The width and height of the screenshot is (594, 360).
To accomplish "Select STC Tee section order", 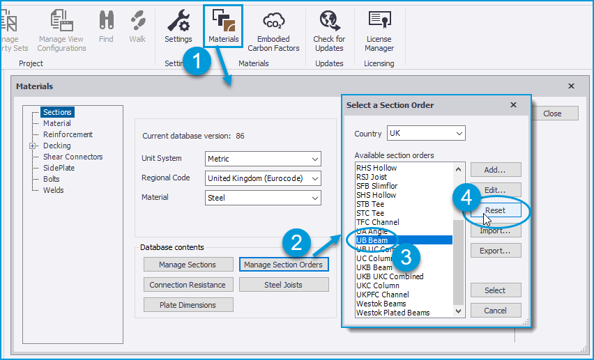I will pos(370,213).
